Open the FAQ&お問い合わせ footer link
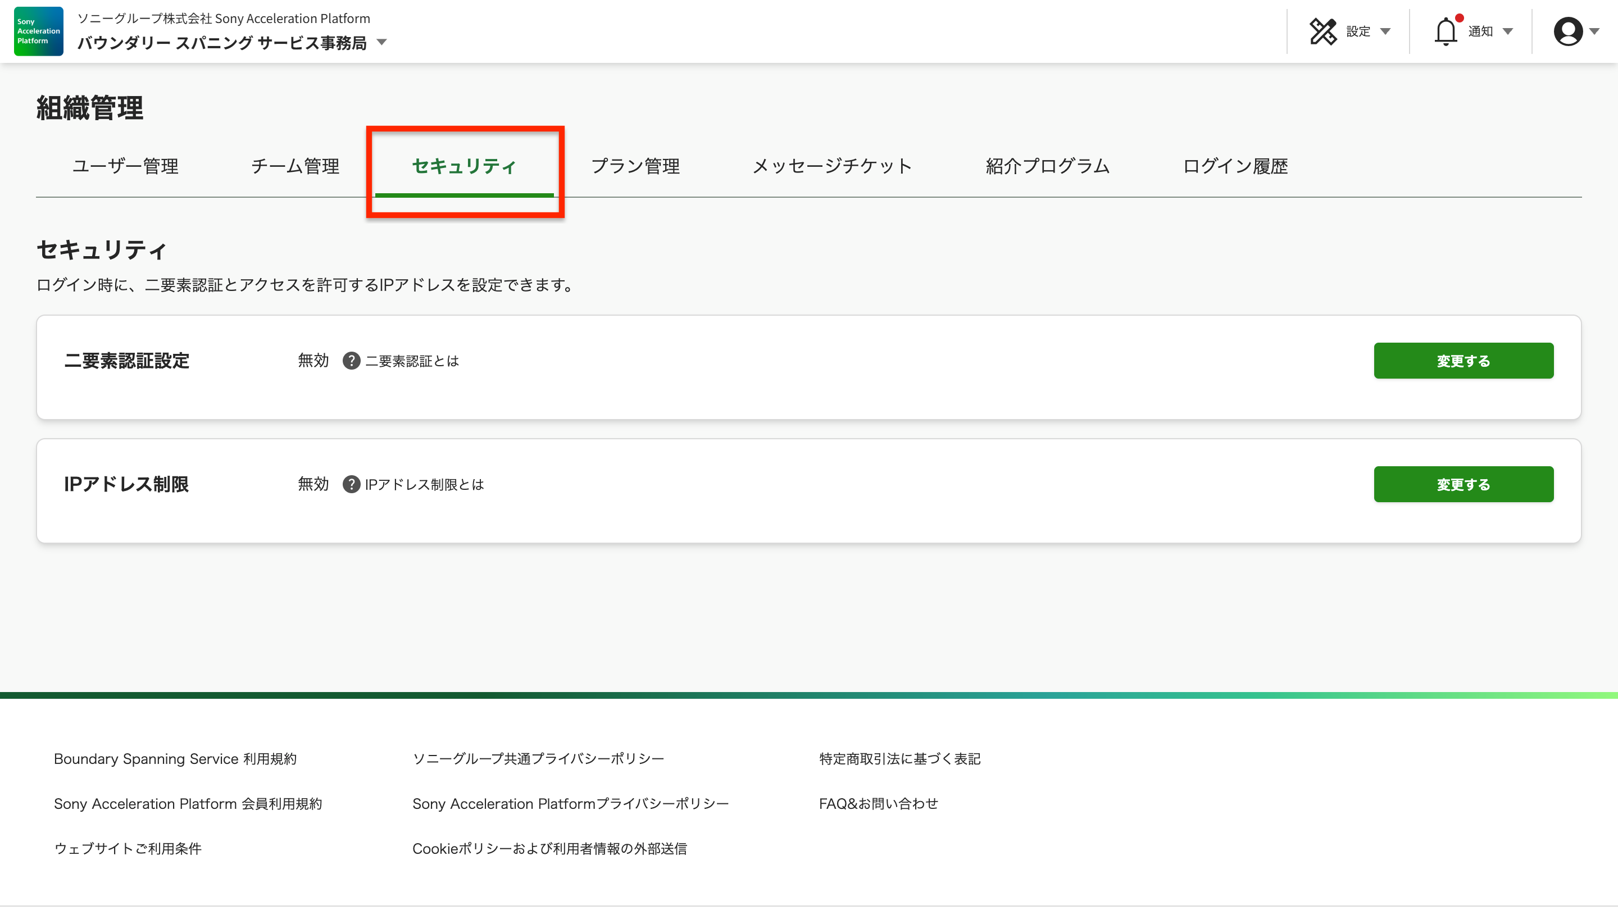 [878, 804]
